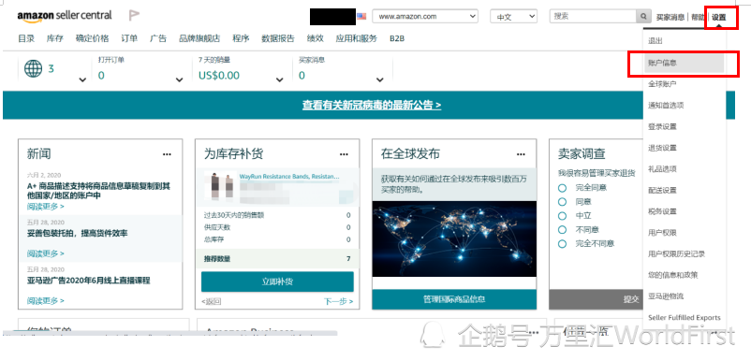This screenshot has height=361, width=751.
Task: Open the coronavirus announcement banner link
Action: pyautogui.click(x=372, y=105)
